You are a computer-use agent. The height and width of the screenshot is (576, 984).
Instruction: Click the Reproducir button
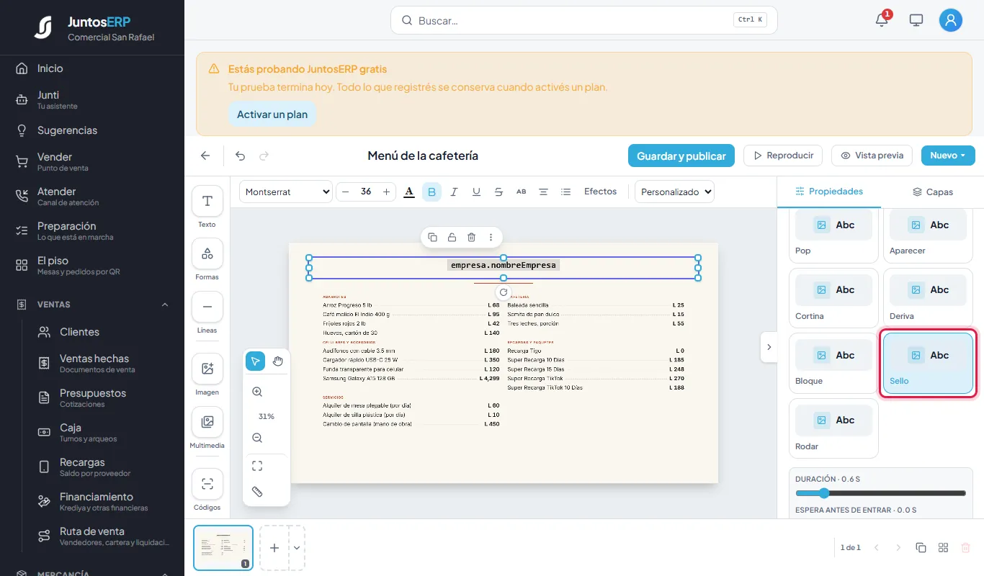[x=783, y=156]
